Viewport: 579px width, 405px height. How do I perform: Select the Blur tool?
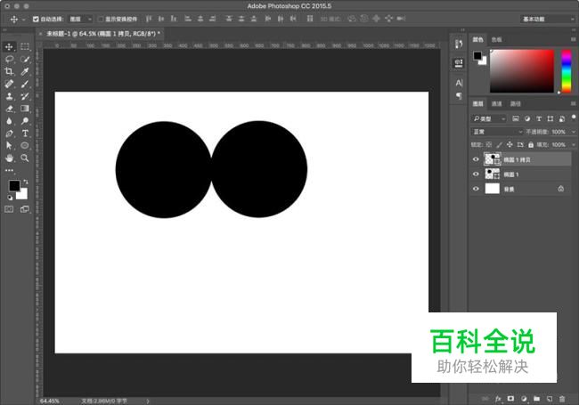(x=9, y=121)
